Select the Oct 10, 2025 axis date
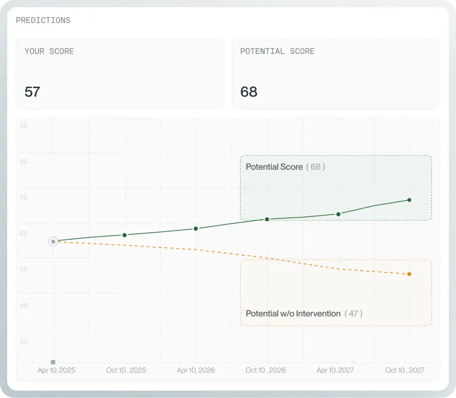The image size is (456, 398). click(126, 370)
